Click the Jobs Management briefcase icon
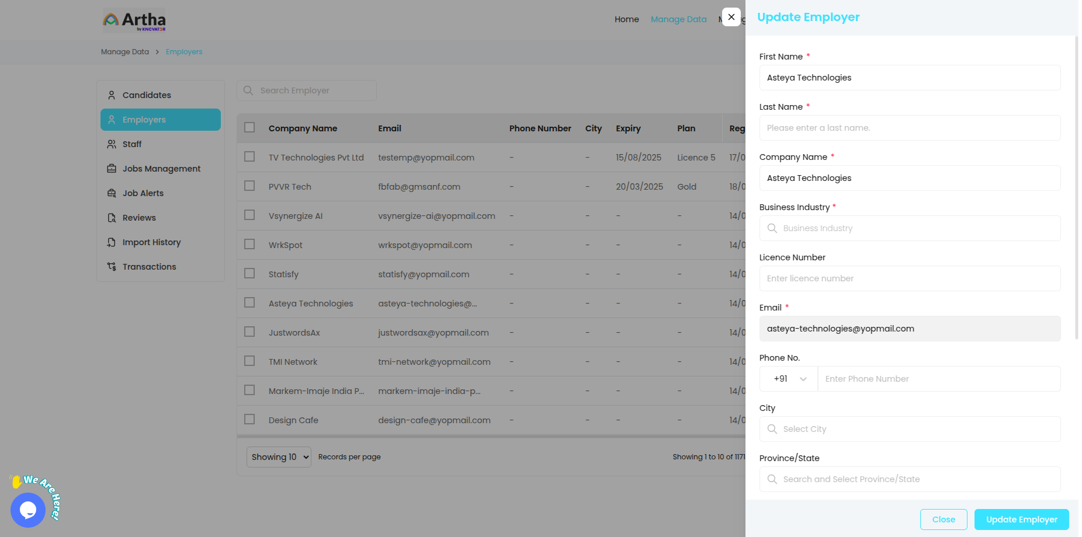1082x537 pixels. (x=112, y=169)
